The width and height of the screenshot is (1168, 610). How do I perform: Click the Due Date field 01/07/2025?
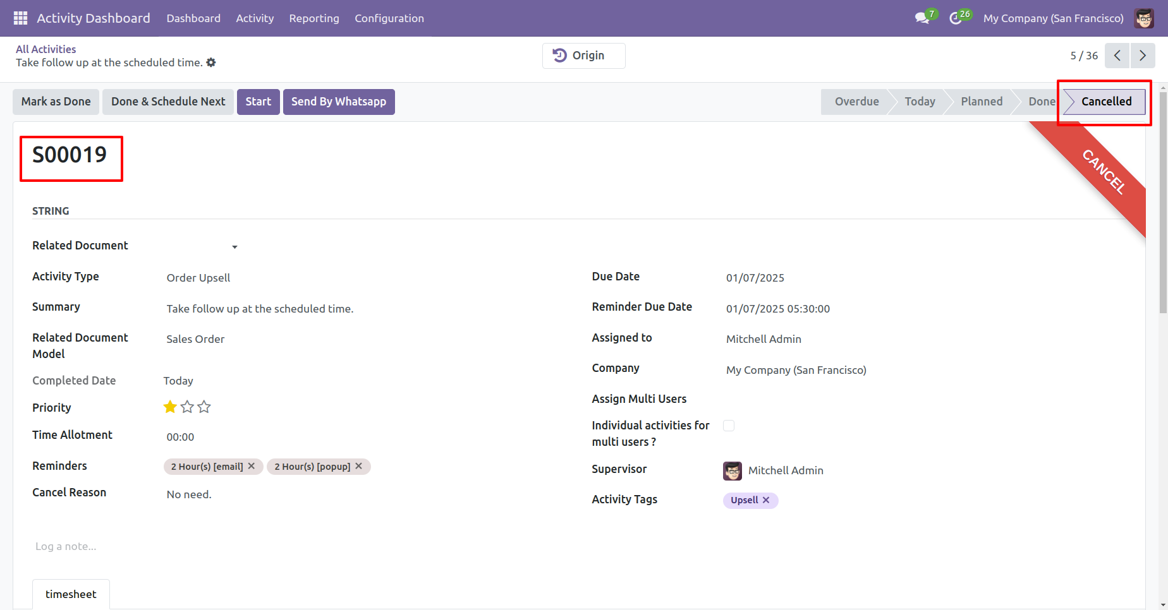click(755, 278)
